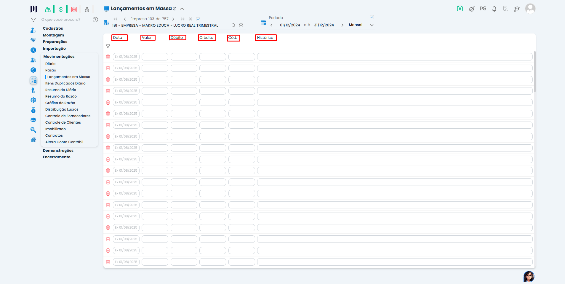The height and width of the screenshot is (284, 565).
Task: Click the handshake icon in left sidebar
Action: point(33,40)
